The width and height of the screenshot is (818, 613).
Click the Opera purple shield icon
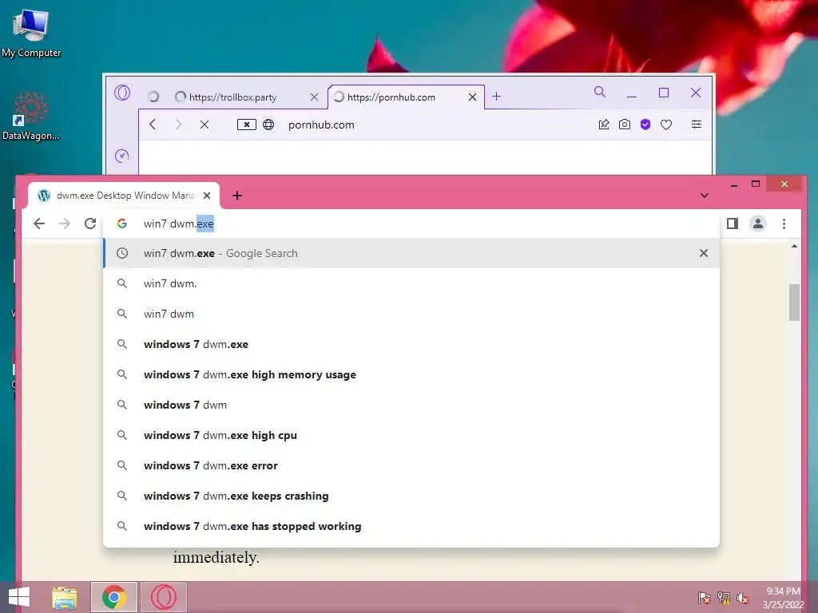pyautogui.click(x=645, y=125)
